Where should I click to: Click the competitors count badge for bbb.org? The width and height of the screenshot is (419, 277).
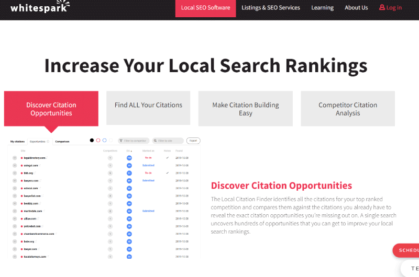(x=110, y=173)
